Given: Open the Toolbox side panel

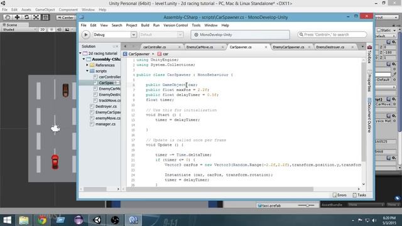Looking at the screenshot, I should tap(369, 55).
